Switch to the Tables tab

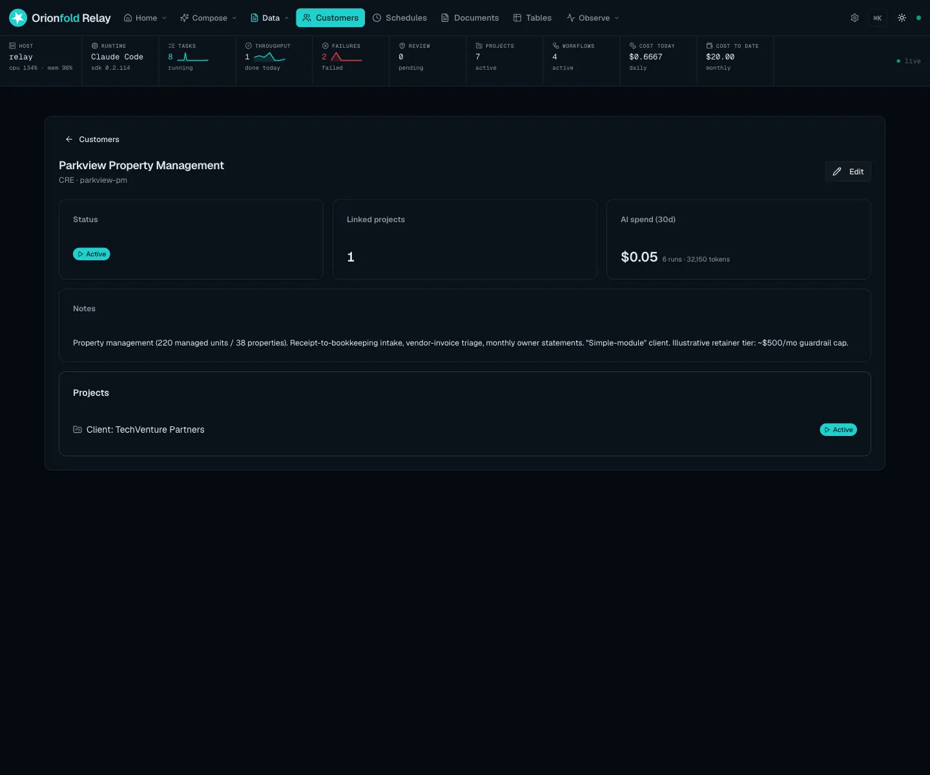(x=532, y=18)
